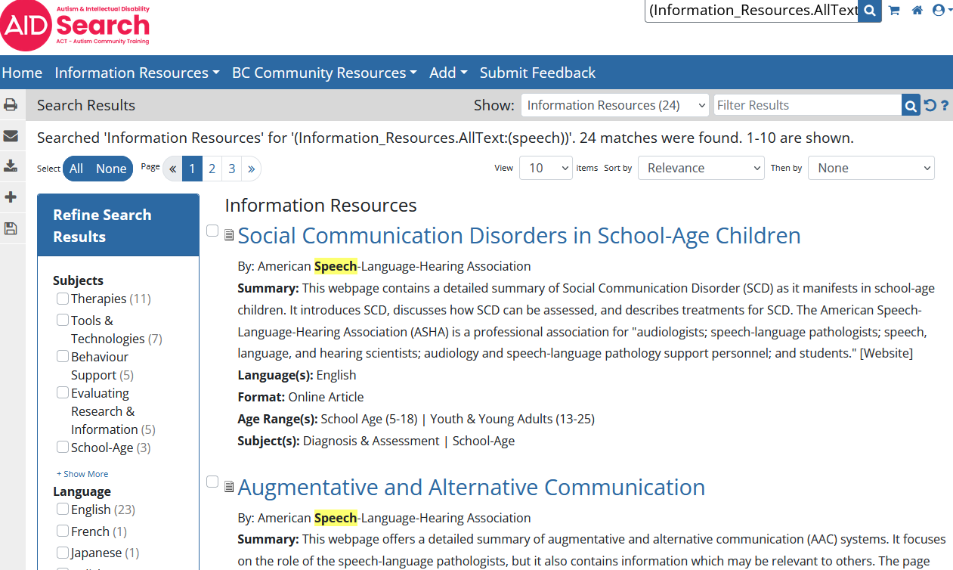Open the shopping cart icon

[894, 11]
